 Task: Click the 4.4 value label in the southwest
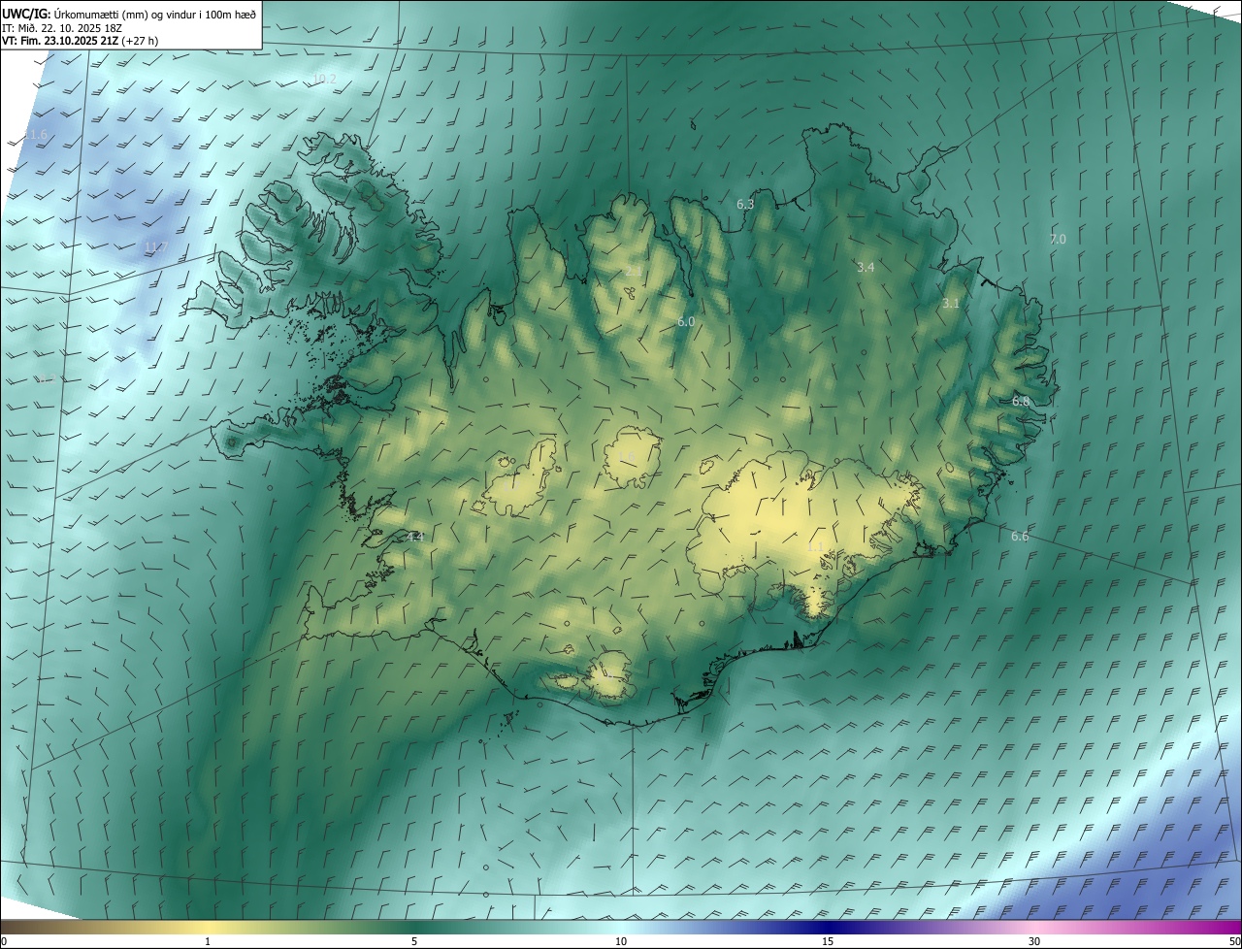(x=415, y=537)
